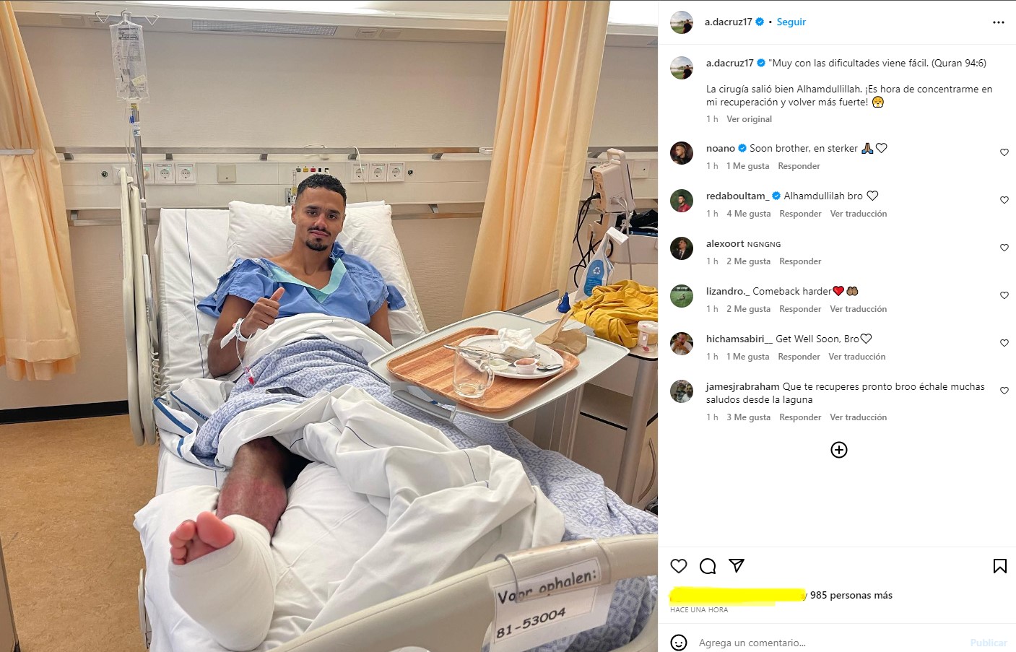Click the Publicar button
1016x652 pixels.
tap(989, 643)
